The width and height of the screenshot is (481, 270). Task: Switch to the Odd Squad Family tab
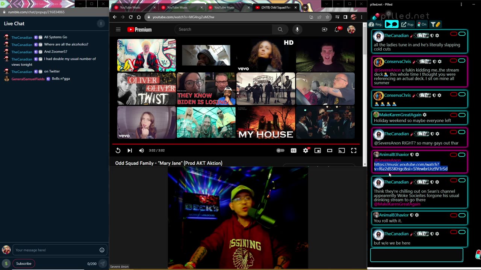(x=275, y=7)
